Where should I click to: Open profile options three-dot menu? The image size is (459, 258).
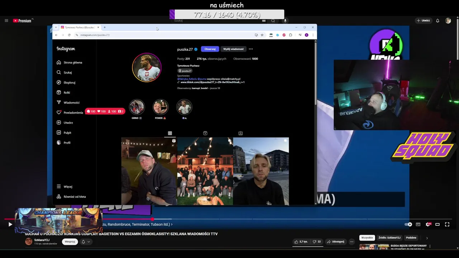click(251, 49)
